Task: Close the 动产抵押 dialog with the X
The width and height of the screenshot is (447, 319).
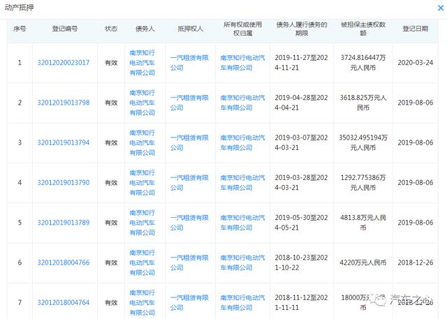Action: click(441, 8)
